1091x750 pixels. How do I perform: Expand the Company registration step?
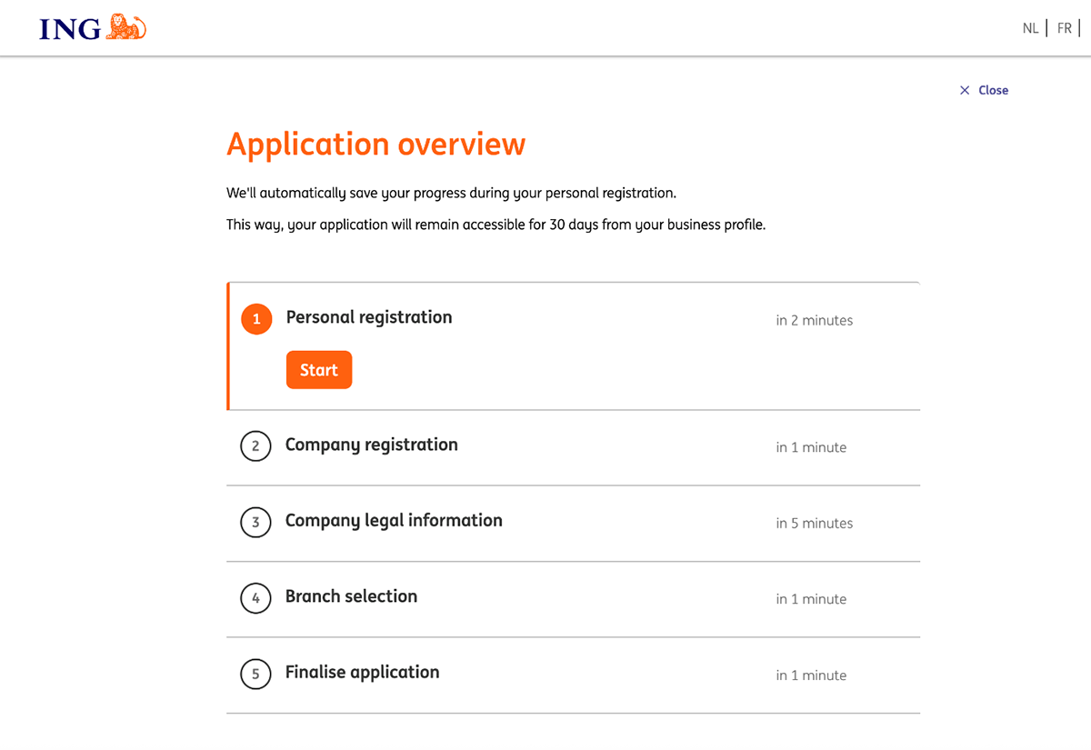tap(371, 445)
